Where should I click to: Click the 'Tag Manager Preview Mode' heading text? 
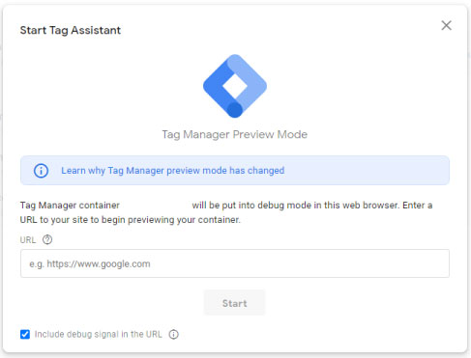click(x=235, y=134)
